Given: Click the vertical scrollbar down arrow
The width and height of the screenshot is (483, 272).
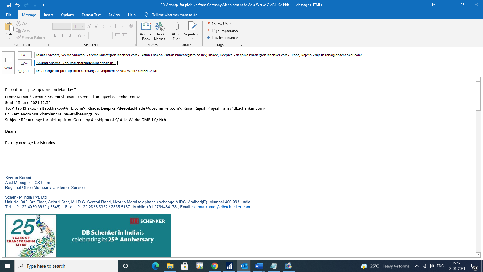Looking at the screenshot, I should tap(478, 255).
